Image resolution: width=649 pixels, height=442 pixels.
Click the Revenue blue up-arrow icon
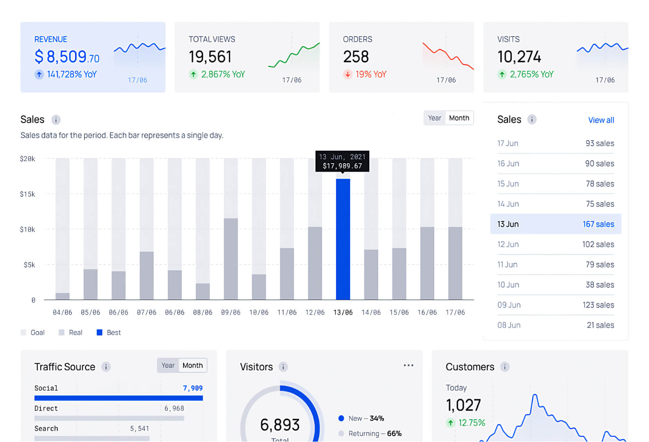pyautogui.click(x=39, y=74)
